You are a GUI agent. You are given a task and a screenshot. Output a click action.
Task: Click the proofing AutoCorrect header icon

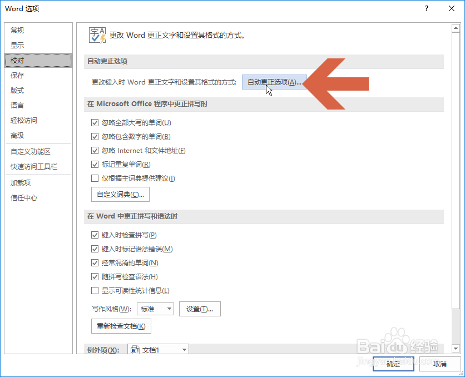click(97, 35)
